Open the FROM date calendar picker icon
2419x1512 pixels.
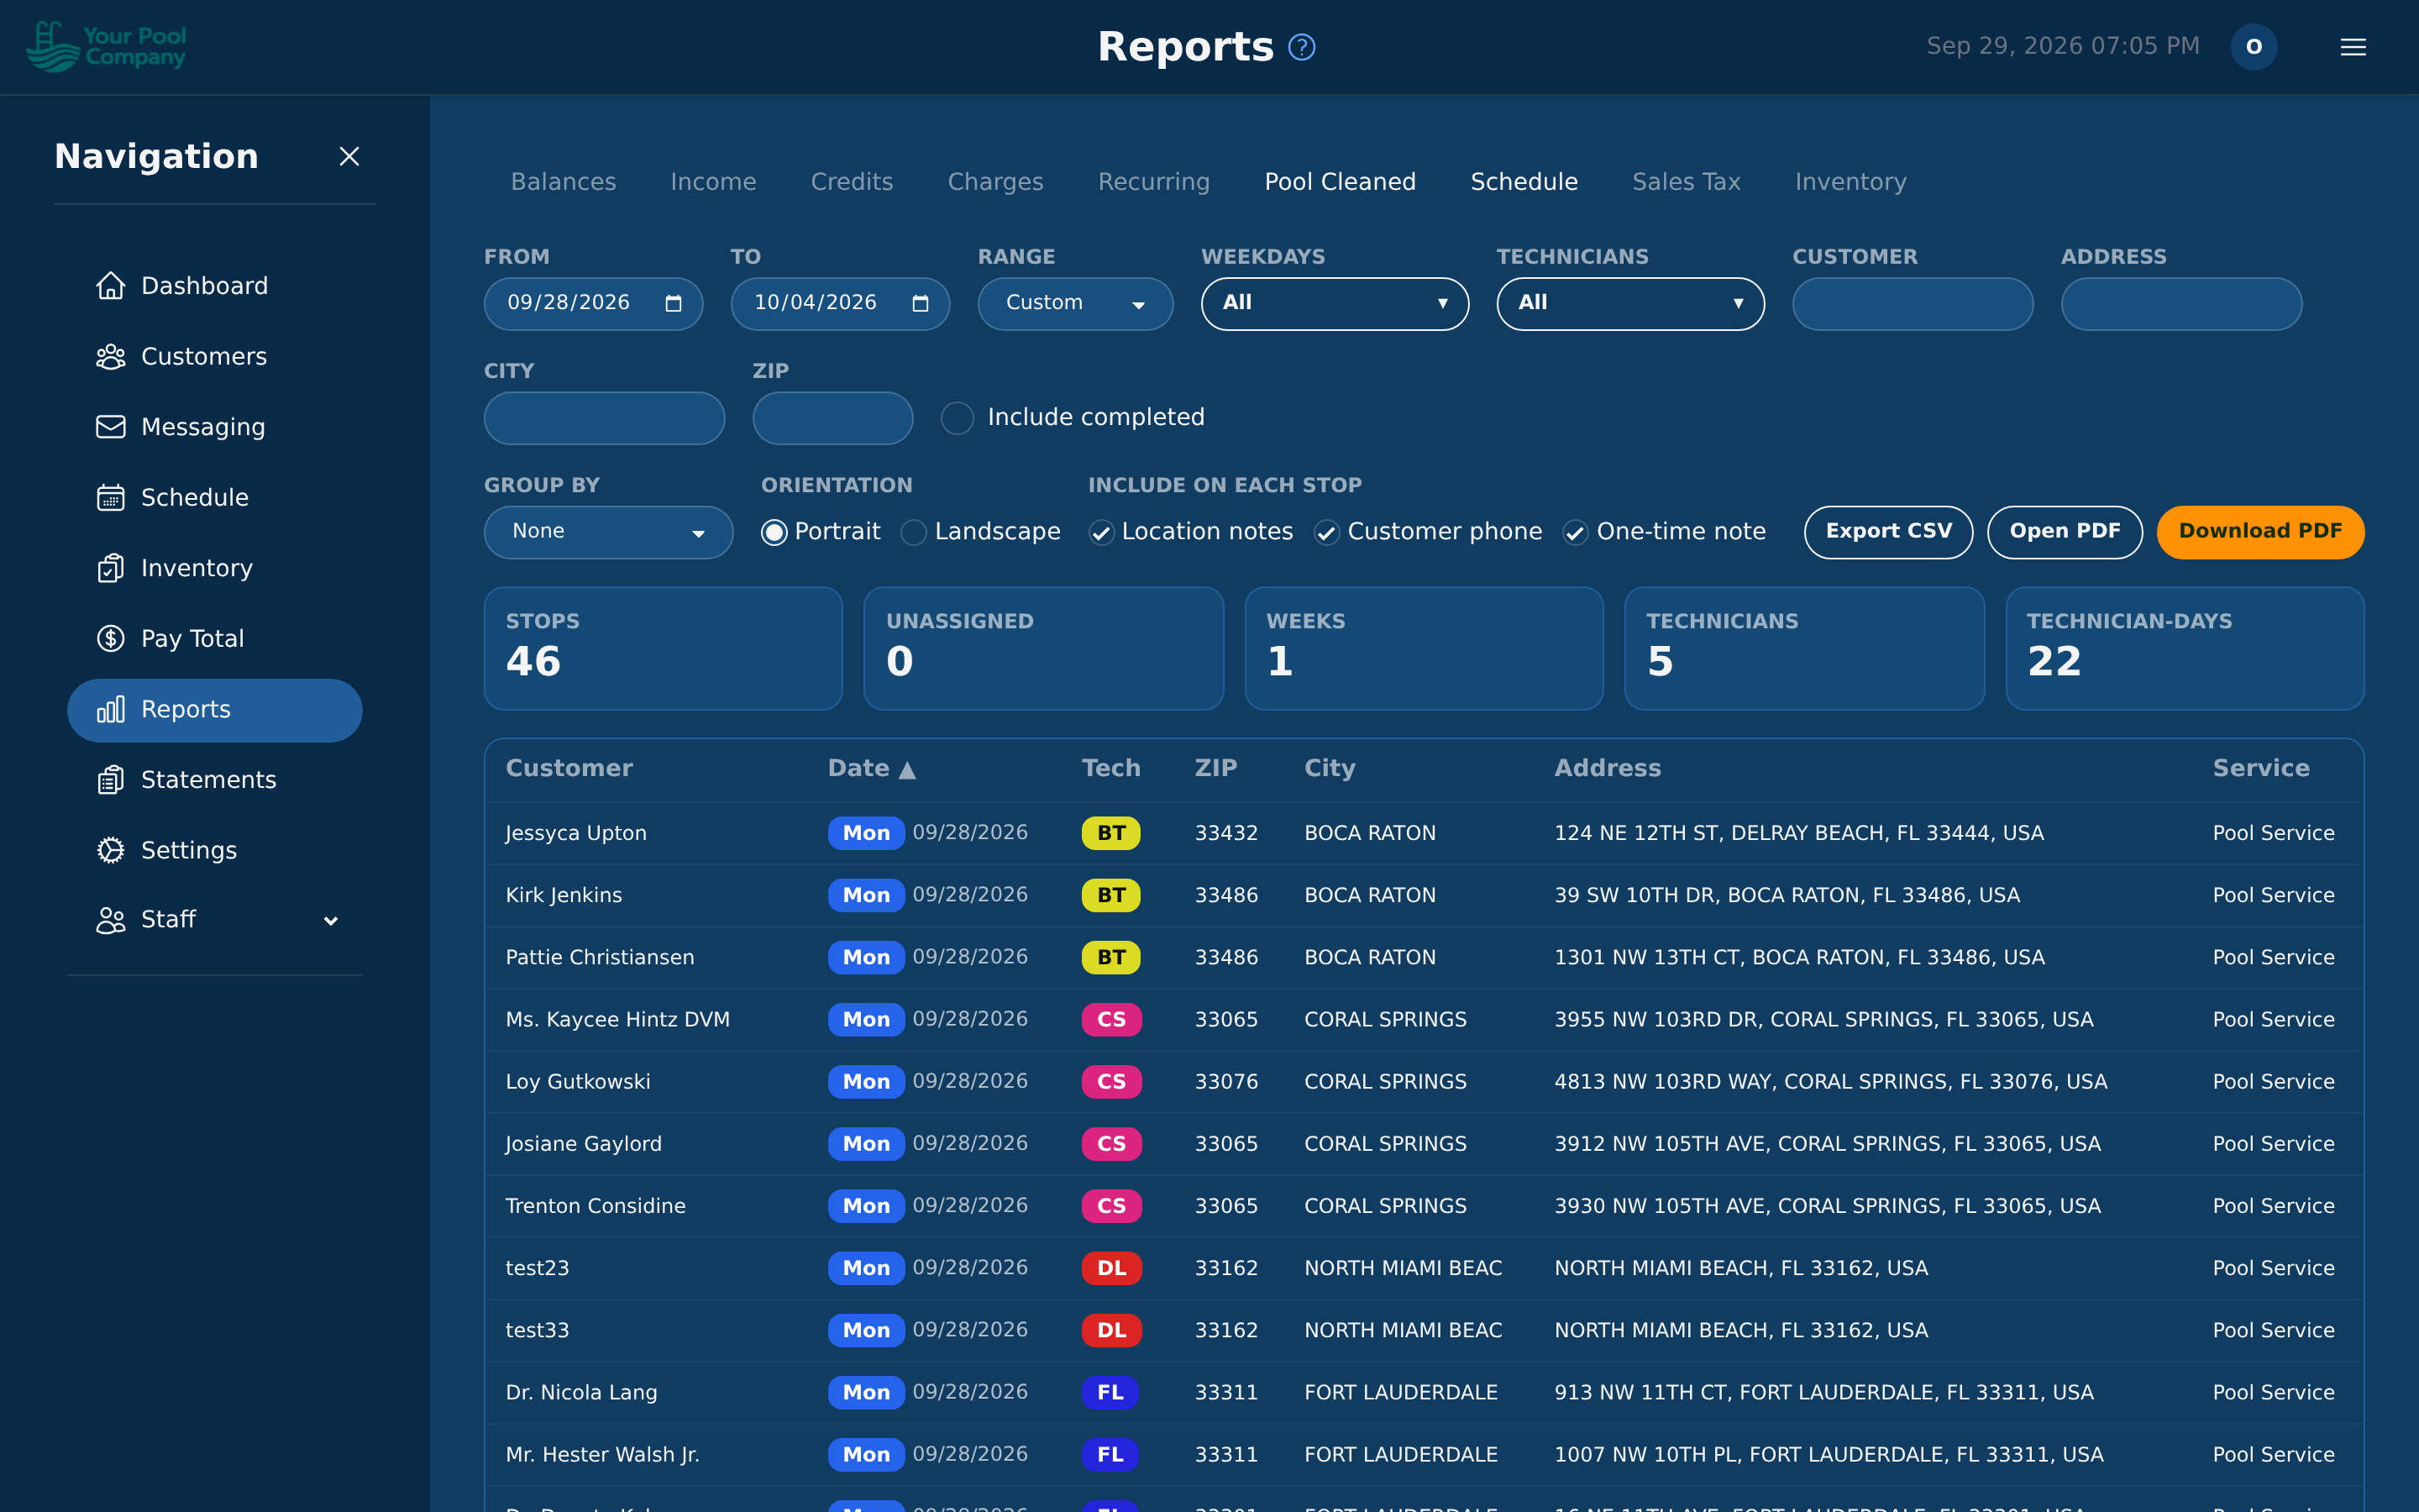point(674,303)
